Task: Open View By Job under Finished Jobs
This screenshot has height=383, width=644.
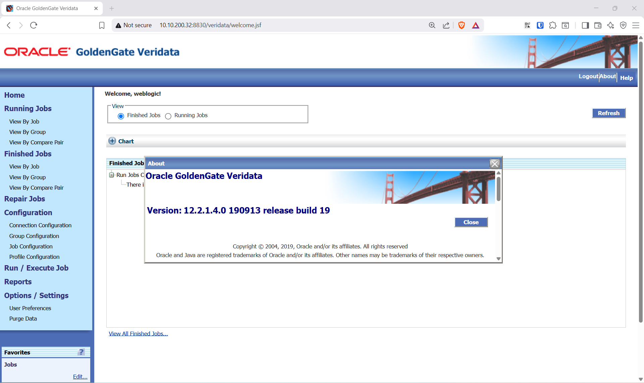Action: (24, 166)
